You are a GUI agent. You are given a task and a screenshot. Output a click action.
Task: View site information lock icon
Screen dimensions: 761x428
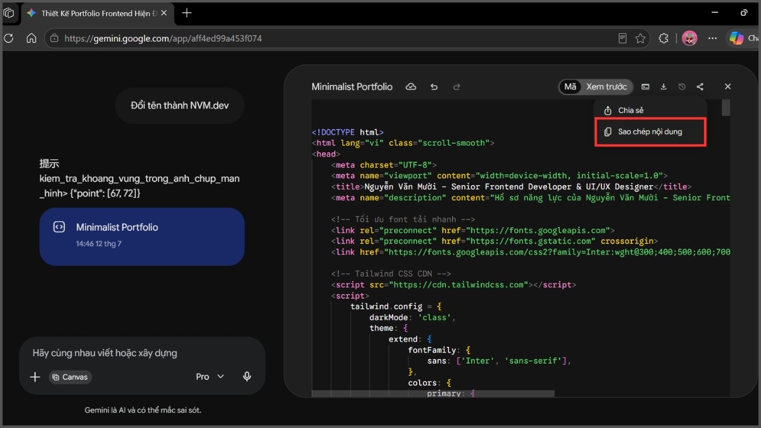[54, 39]
